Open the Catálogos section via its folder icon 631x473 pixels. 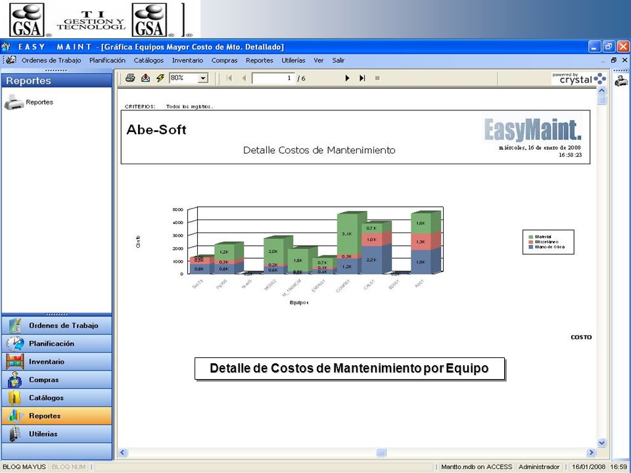[x=15, y=398]
